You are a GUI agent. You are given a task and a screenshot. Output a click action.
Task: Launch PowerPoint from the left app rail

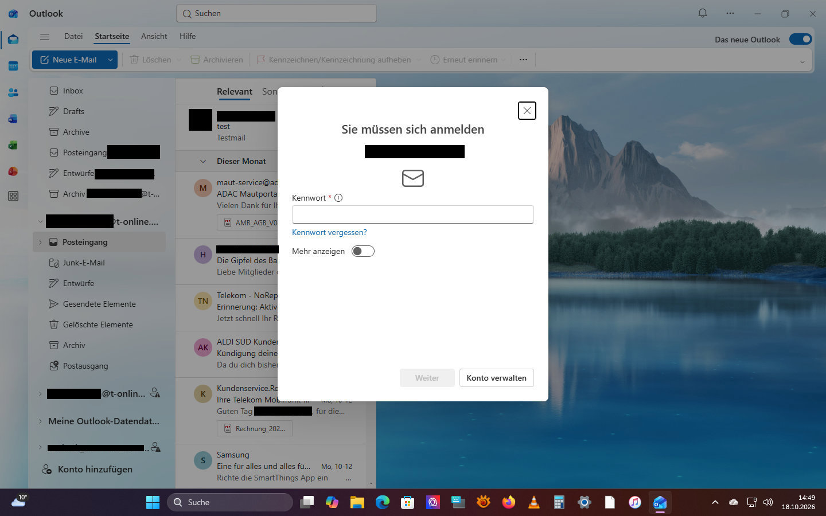point(13,171)
